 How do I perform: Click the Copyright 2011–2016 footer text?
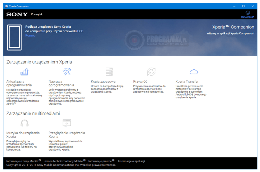tap(61, 165)
